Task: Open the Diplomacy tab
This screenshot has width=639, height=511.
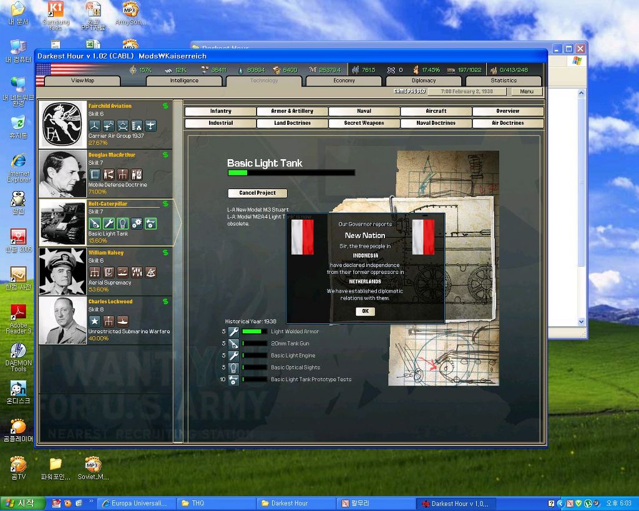Action: pos(424,80)
